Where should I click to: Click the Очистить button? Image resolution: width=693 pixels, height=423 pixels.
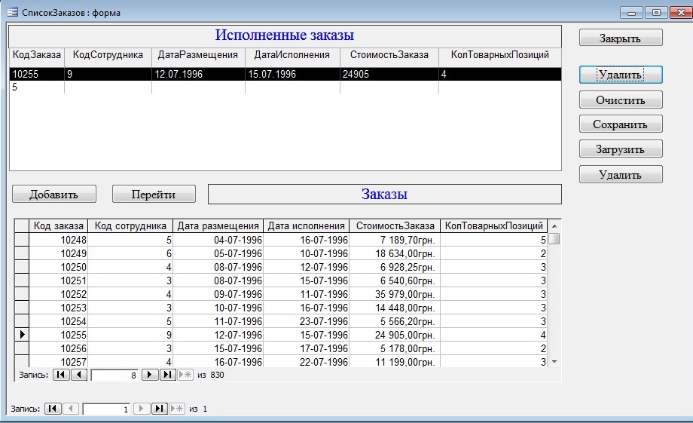tap(621, 100)
